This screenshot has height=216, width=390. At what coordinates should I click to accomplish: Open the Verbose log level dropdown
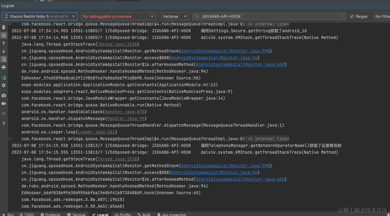point(175,16)
